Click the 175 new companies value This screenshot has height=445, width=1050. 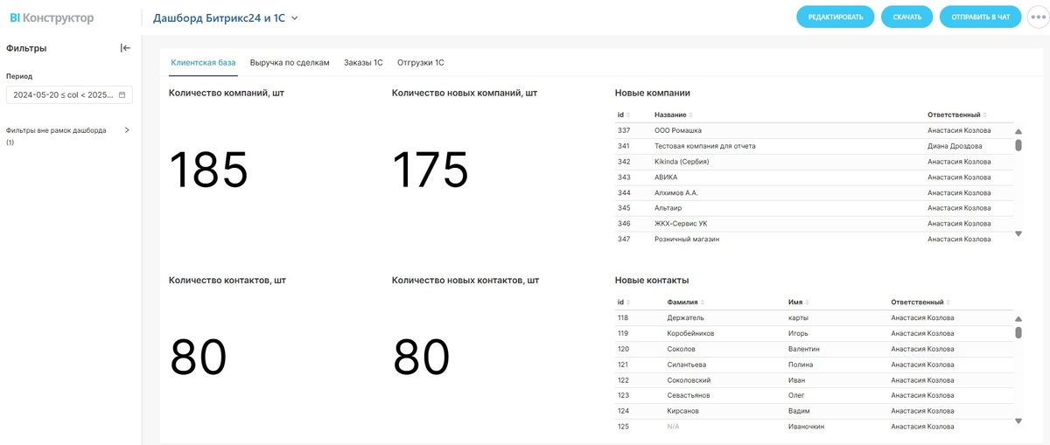430,170
